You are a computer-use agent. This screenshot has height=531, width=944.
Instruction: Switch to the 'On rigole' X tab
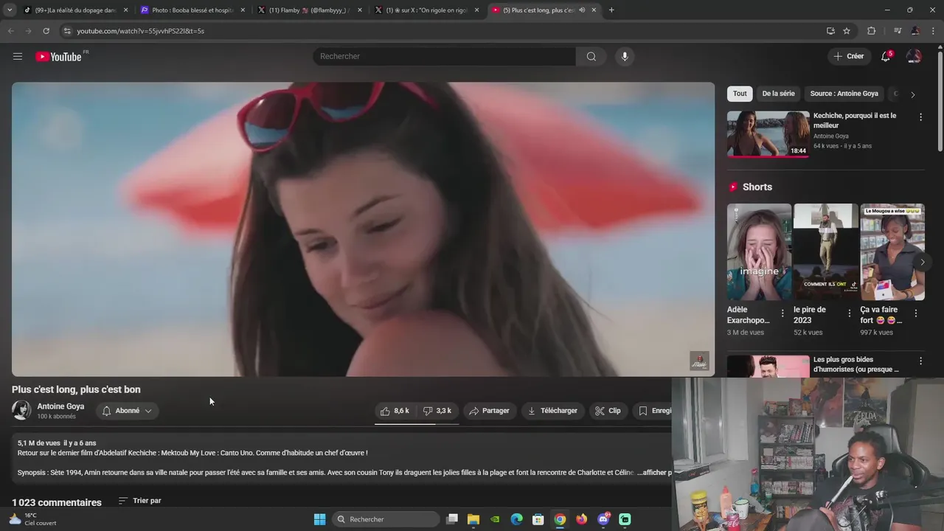pyautogui.click(x=427, y=10)
